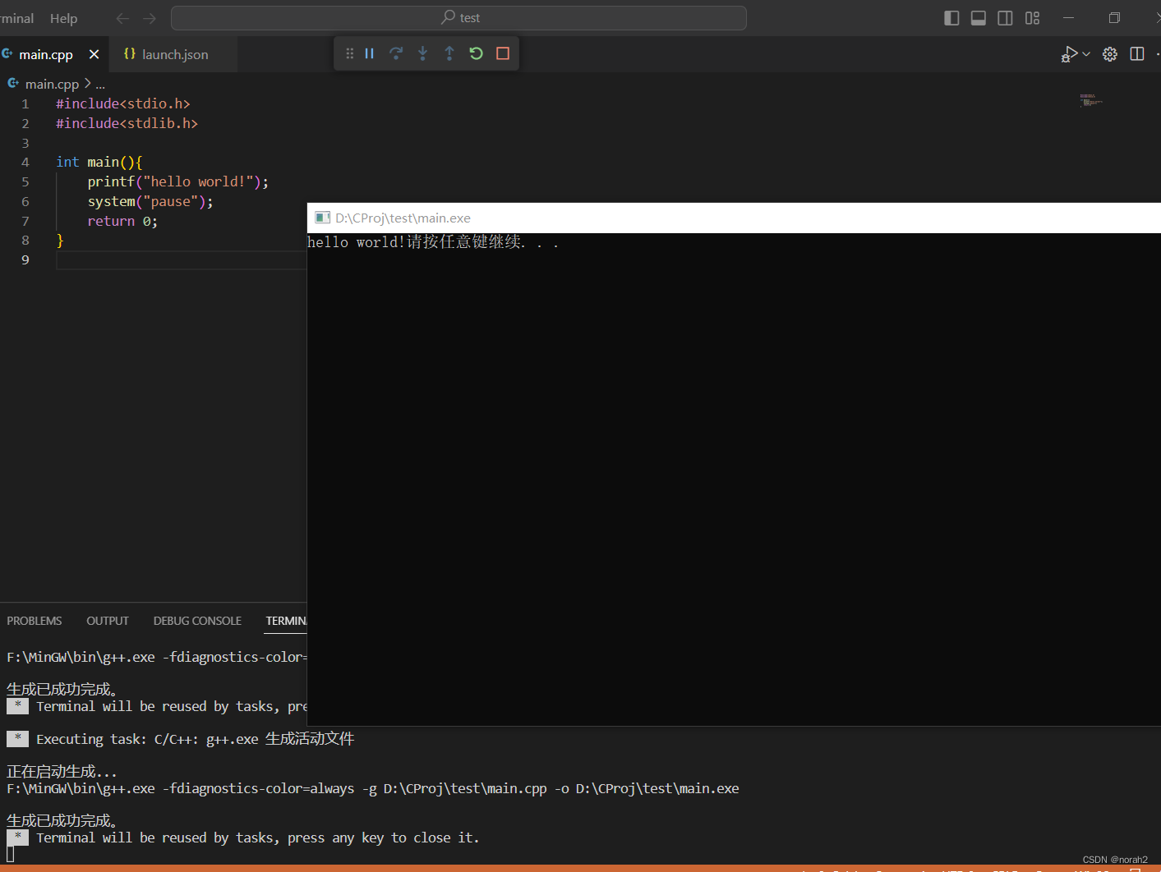Click the Run and Debug play icon

[1071, 53]
